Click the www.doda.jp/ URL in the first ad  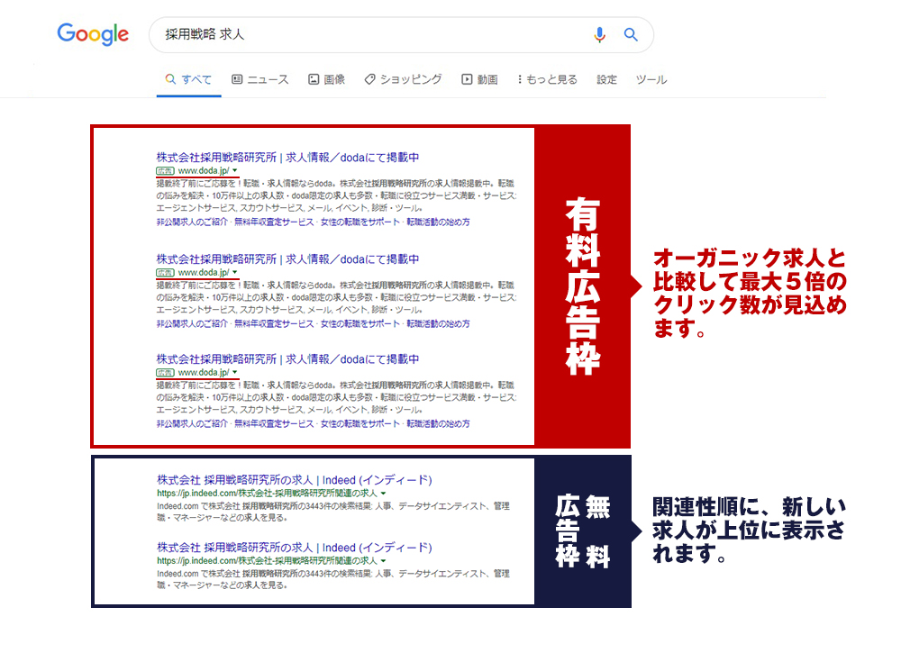pyautogui.click(x=204, y=170)
